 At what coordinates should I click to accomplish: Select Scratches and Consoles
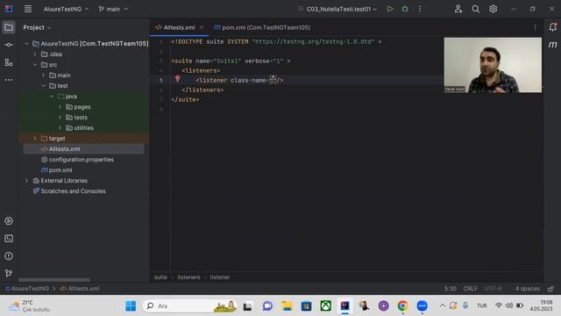click(73, 191)
